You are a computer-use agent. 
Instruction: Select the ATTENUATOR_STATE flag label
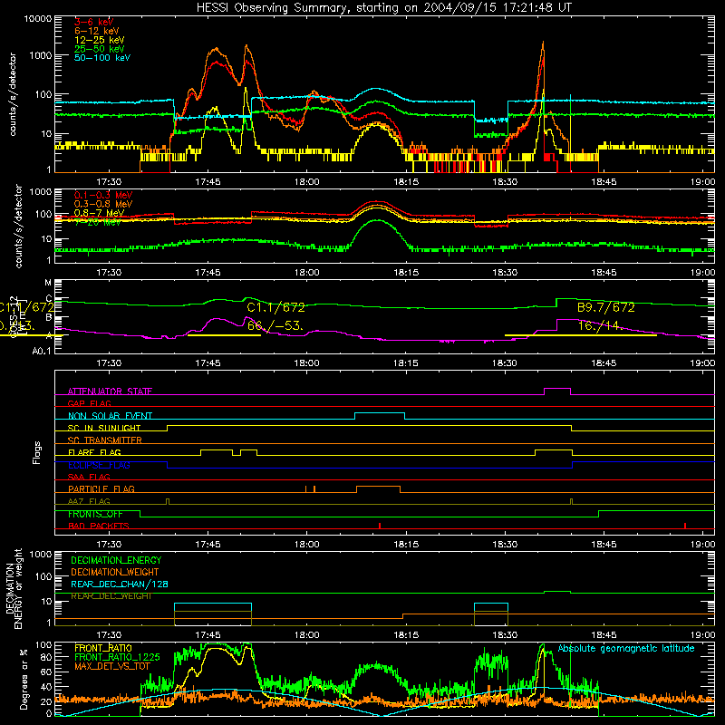pos(110,391)
